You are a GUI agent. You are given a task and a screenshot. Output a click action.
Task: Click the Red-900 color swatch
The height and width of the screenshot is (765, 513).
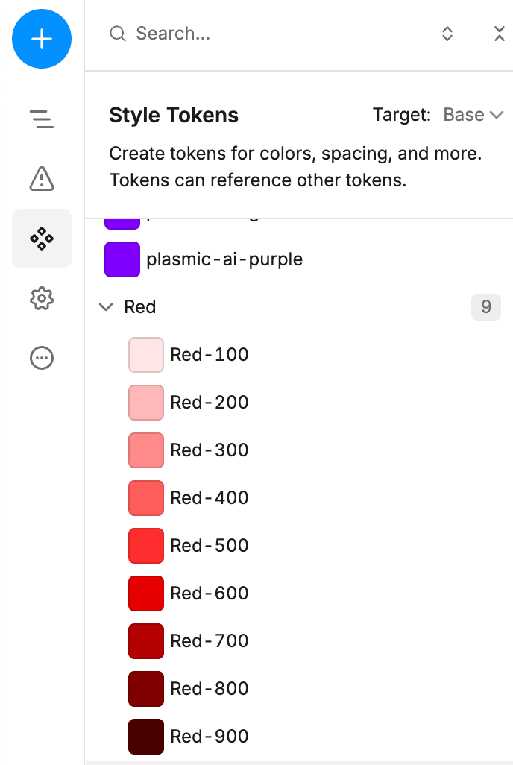click(146, 737)
